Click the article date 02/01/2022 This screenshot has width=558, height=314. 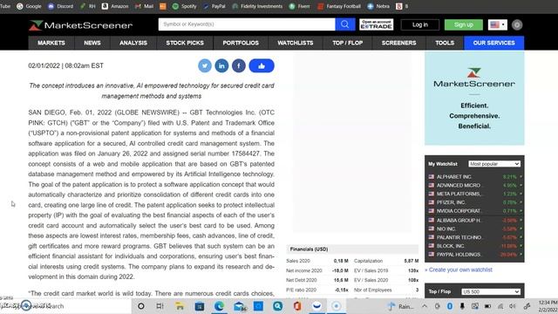(44, 66)
